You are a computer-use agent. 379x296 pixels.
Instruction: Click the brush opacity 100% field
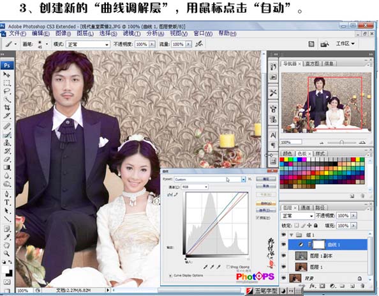pos(142,44)
